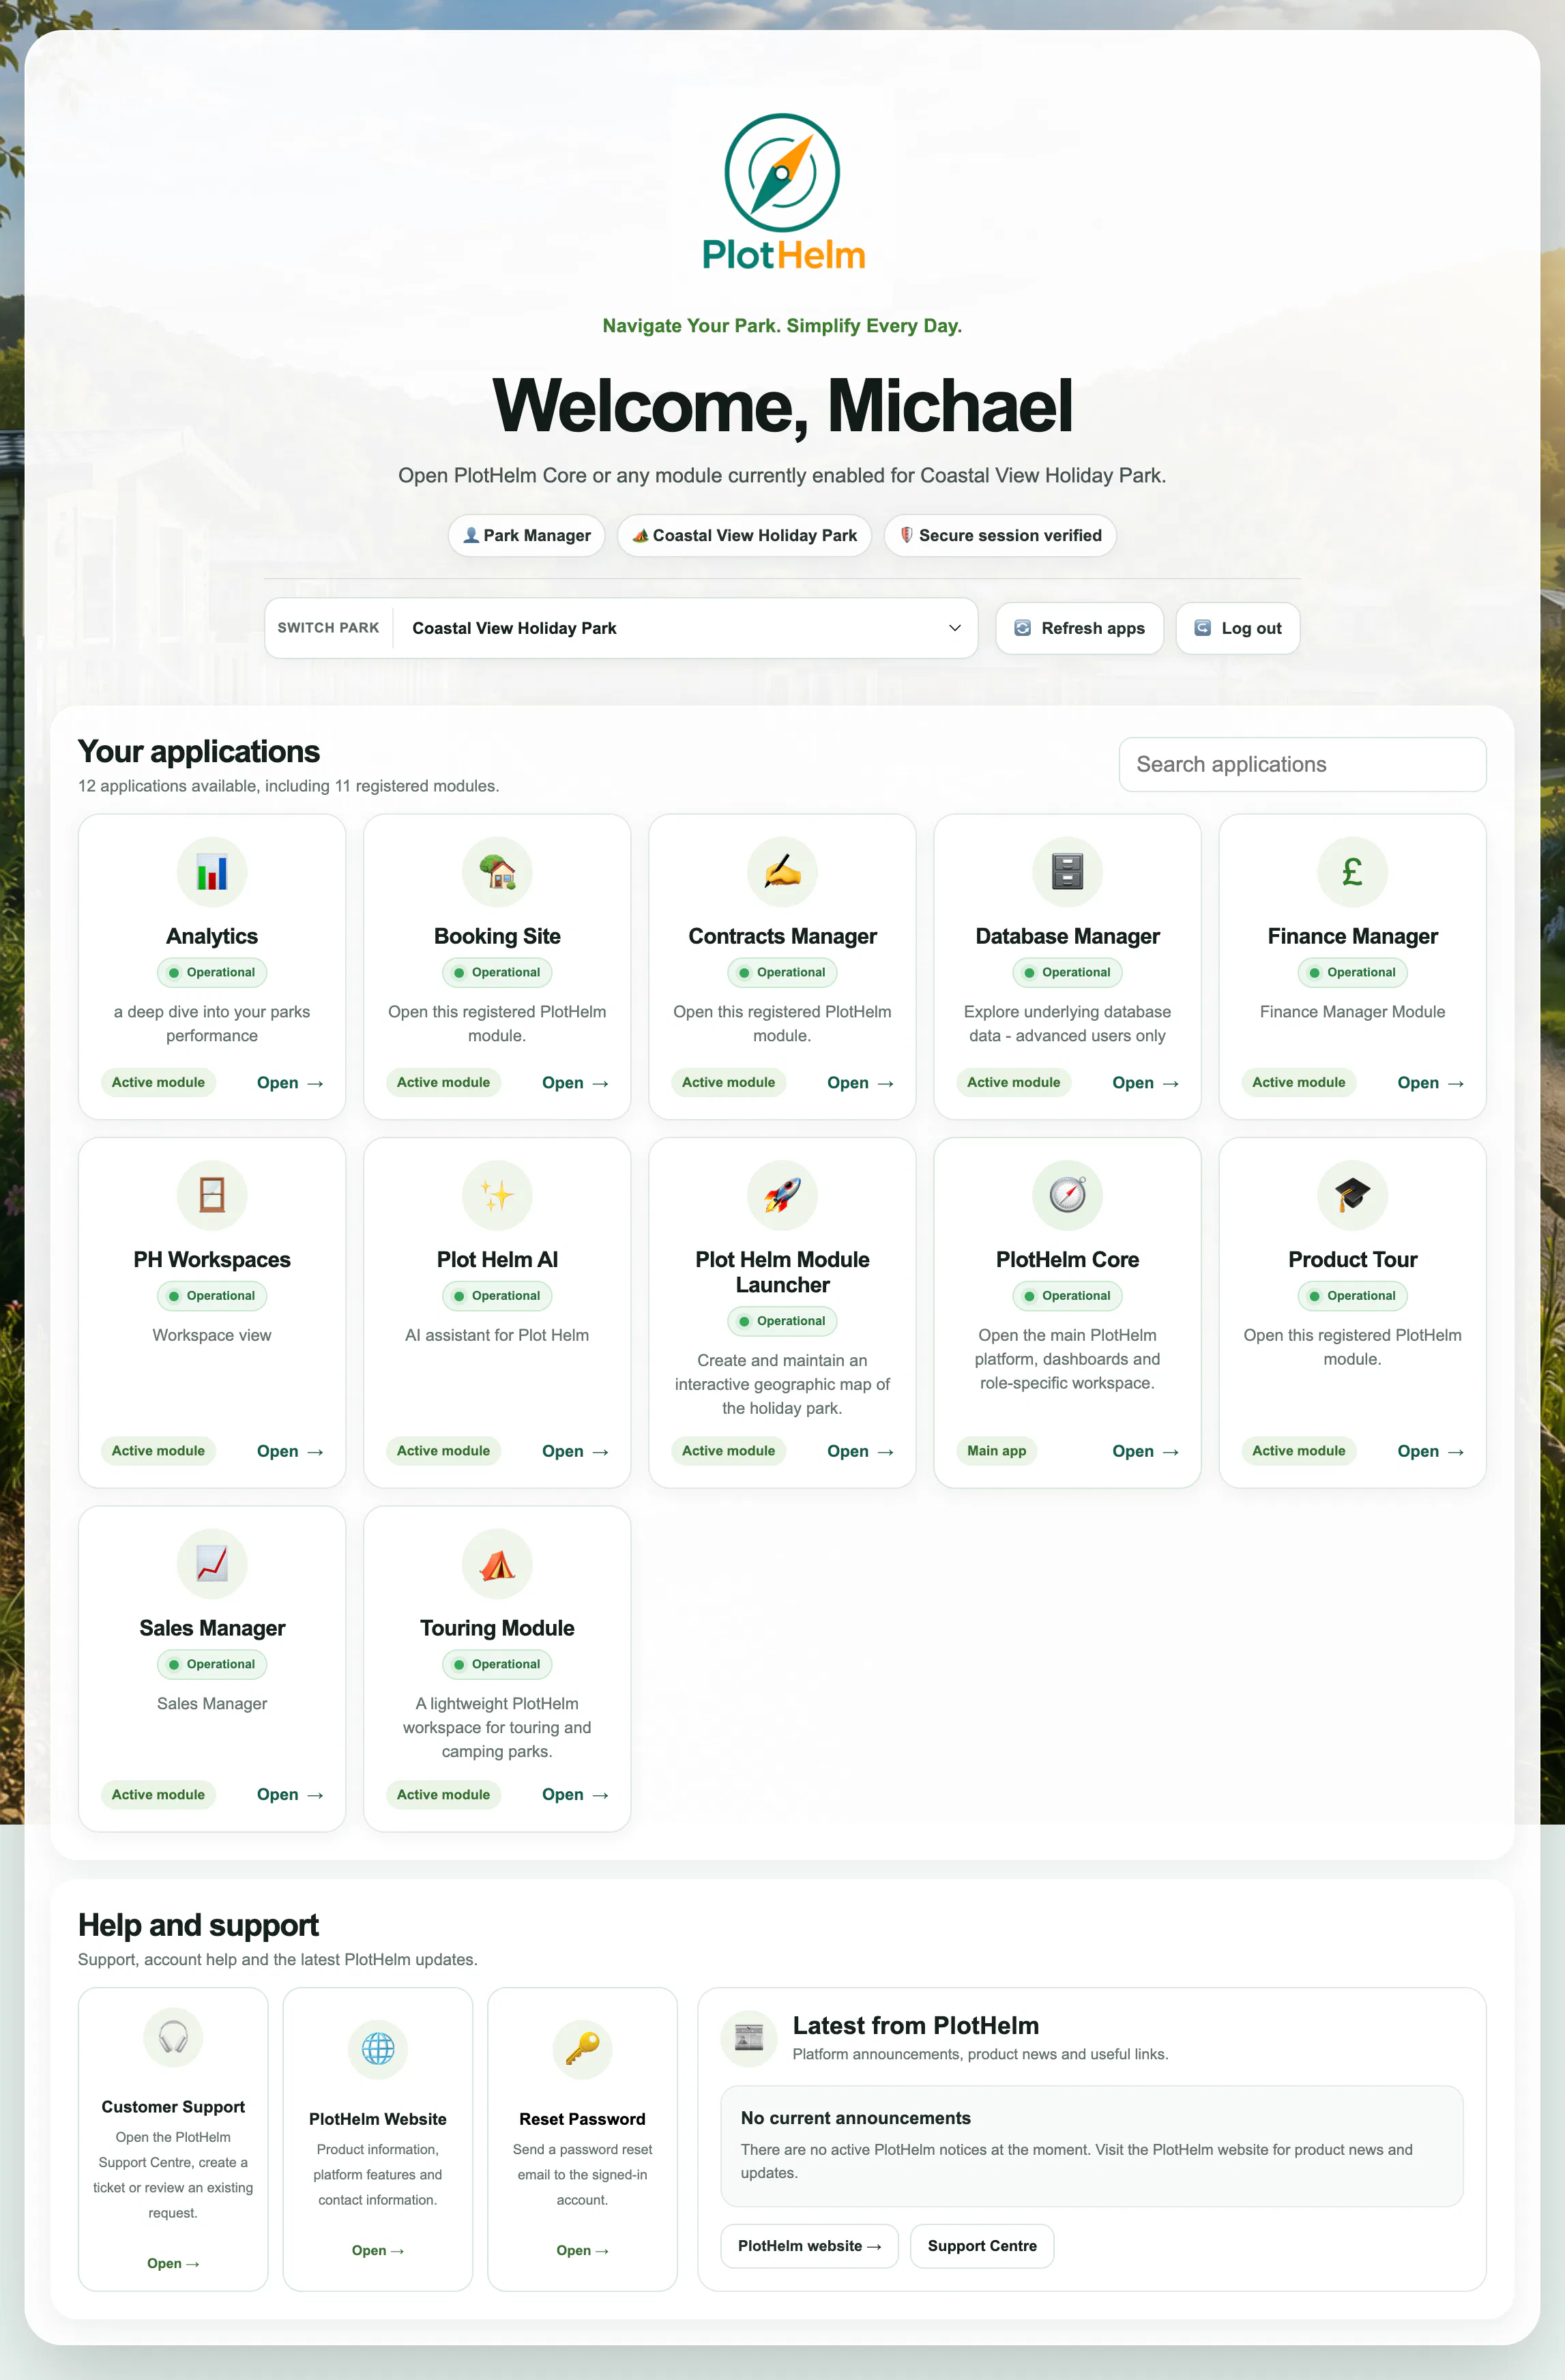The image size is (1565, 2380).
Task: Open the Touring Module
Action: point(575,1795)
